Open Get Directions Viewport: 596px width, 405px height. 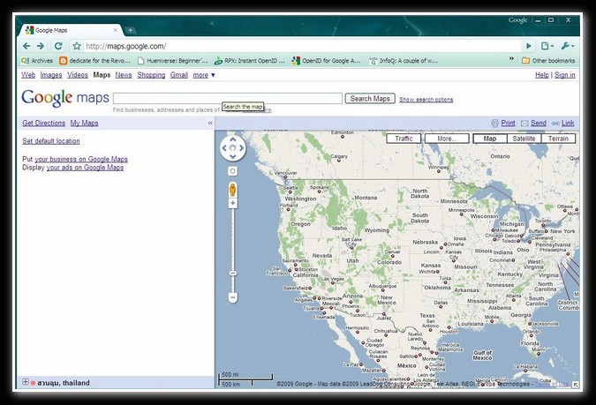(x=44, y=123)
